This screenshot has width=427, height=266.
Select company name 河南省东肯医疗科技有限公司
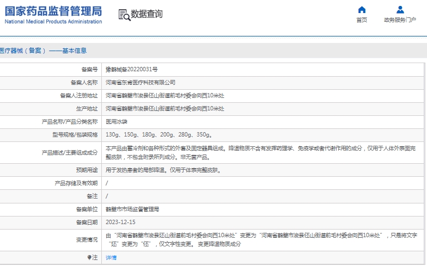coord(141,83)
